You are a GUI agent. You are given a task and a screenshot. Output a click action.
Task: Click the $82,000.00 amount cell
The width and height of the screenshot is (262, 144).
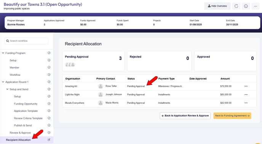coord(226,103)
